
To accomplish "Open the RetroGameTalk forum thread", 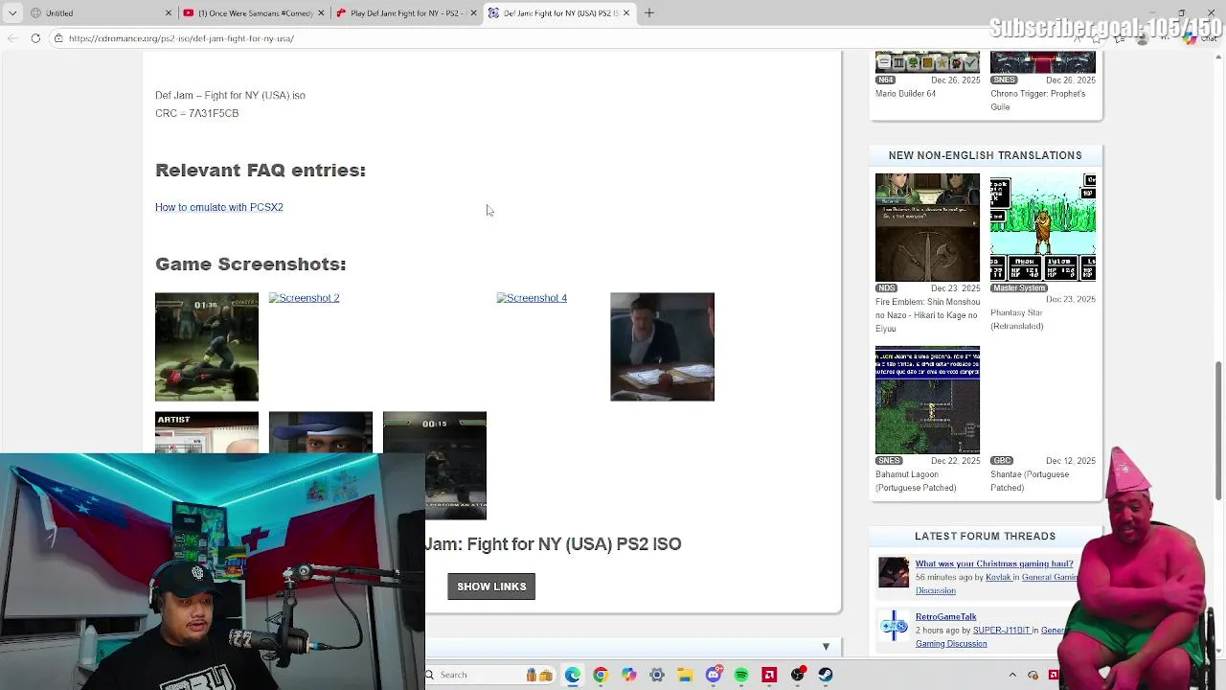I will coord(945,617).
